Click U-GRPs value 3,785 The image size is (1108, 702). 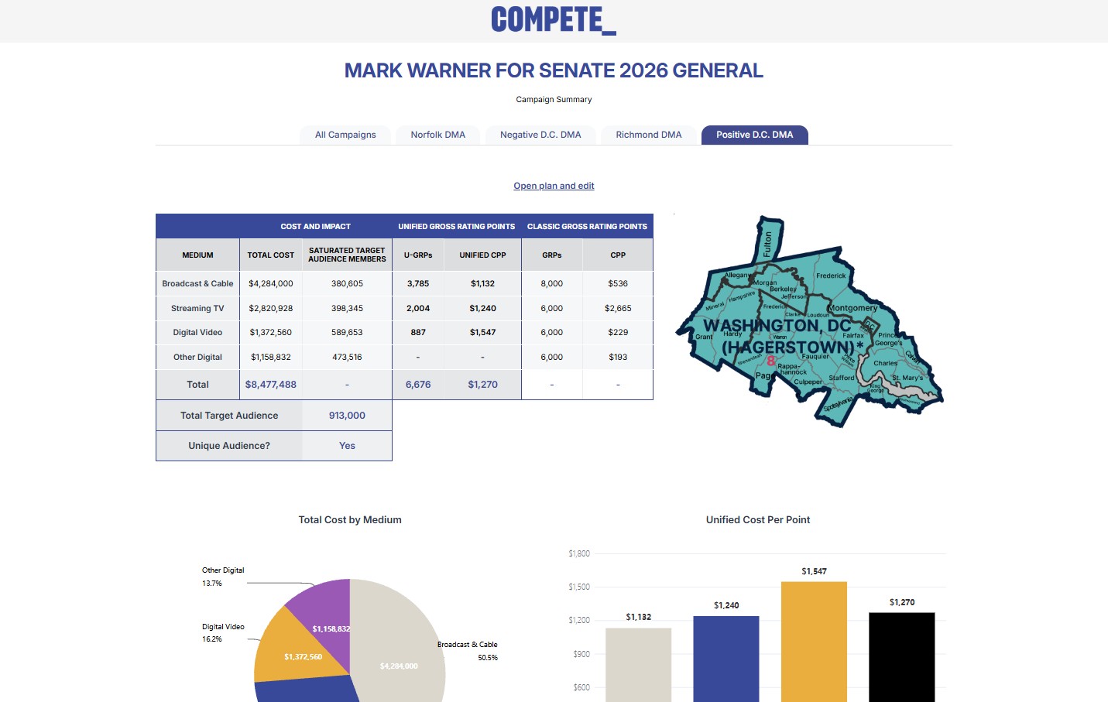click(418, 284)
